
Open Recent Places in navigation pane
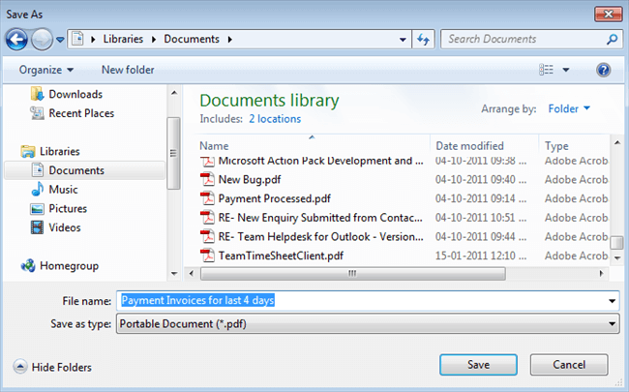coord(81,113)
